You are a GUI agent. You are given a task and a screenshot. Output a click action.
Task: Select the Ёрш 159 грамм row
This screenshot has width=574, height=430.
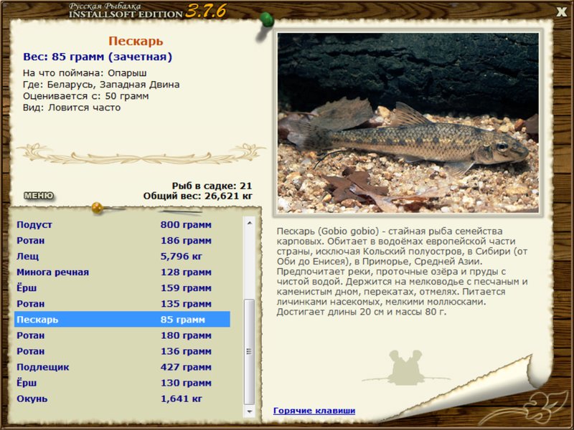click(122, 288)
